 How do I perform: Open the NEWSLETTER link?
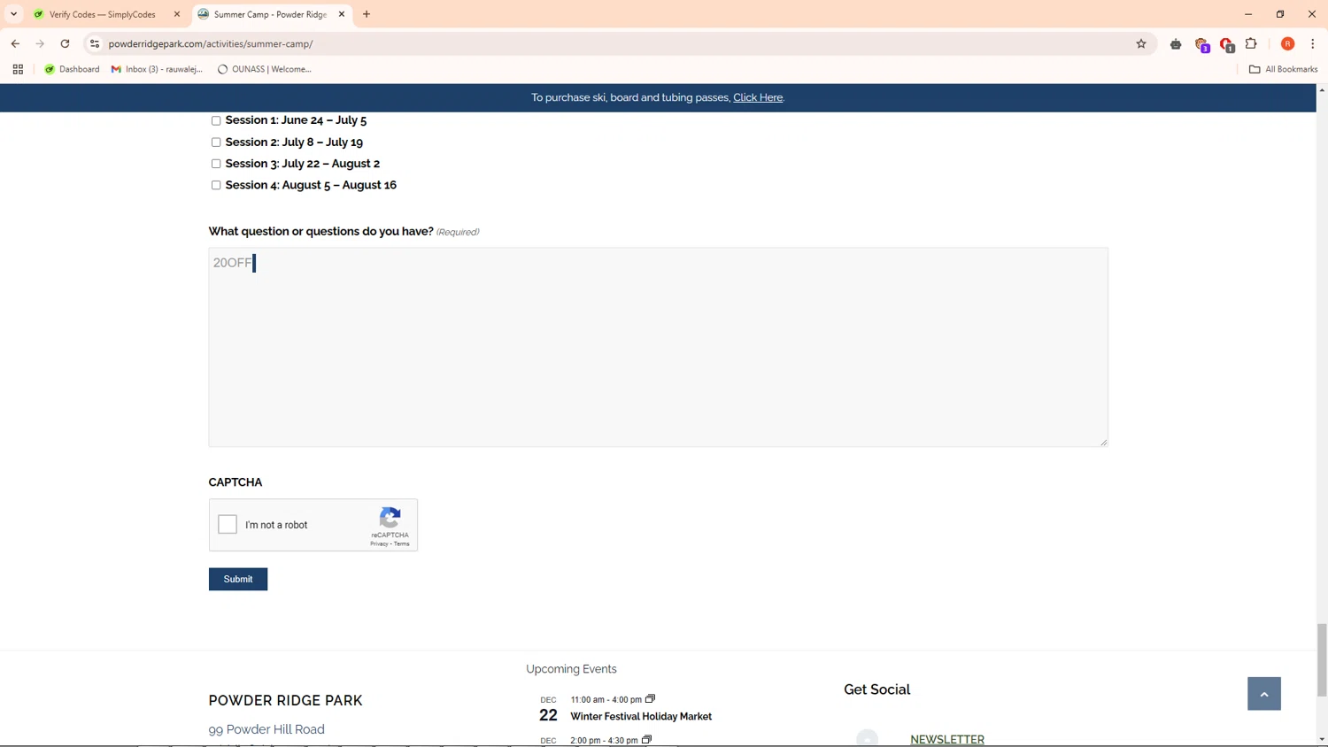tap(947, 740)
